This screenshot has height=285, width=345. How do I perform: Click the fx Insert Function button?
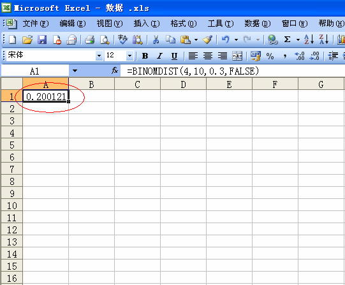coord(115,71)
